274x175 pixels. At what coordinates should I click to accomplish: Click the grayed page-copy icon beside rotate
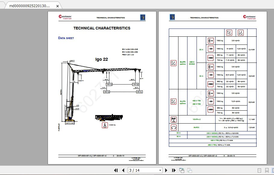[190, 170]
